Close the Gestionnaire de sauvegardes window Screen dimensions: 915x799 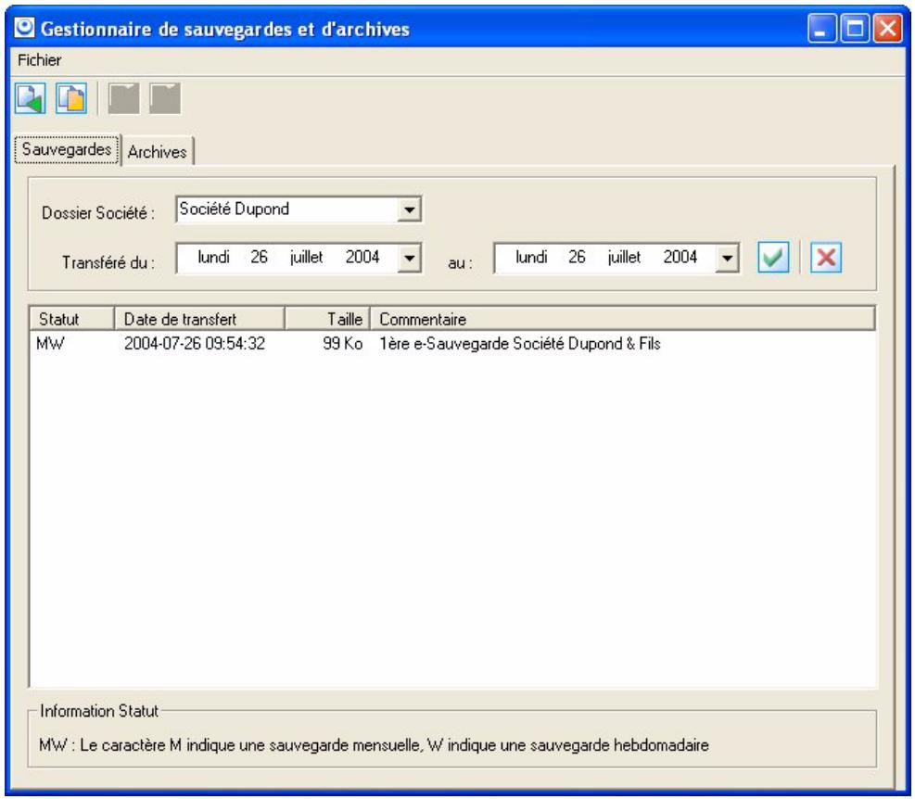pyautogui.click(x=887, y=28)
